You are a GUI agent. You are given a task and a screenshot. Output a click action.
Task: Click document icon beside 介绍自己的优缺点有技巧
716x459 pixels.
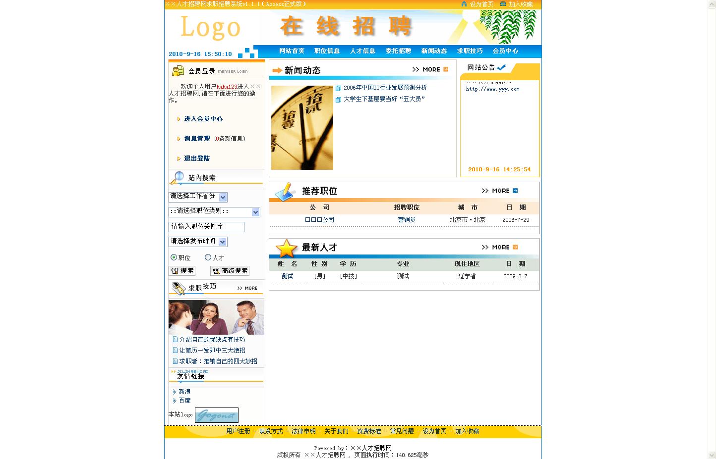point(175,340)
